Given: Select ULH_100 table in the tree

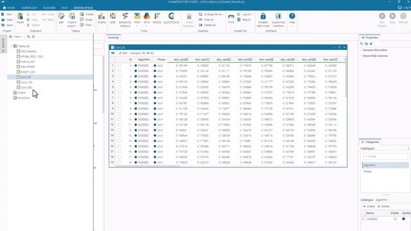Looking at the screenshot, I should (26, 82).
